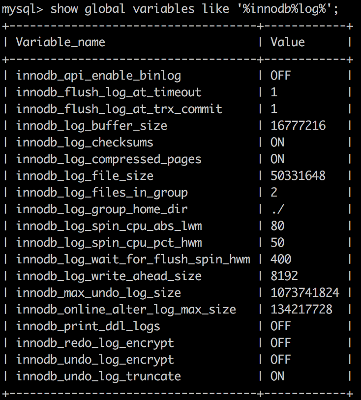
Task: Click the Variable_name column header
Action: [60, 42]
